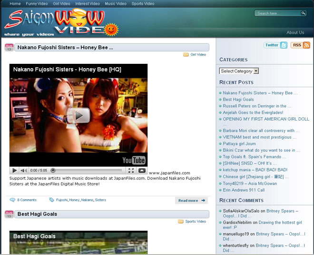Image resolution: width=314 pixels, height=255 pixels.
Task: Click the tag icon beside Fujoshi
Action: [x=52, y=200]
